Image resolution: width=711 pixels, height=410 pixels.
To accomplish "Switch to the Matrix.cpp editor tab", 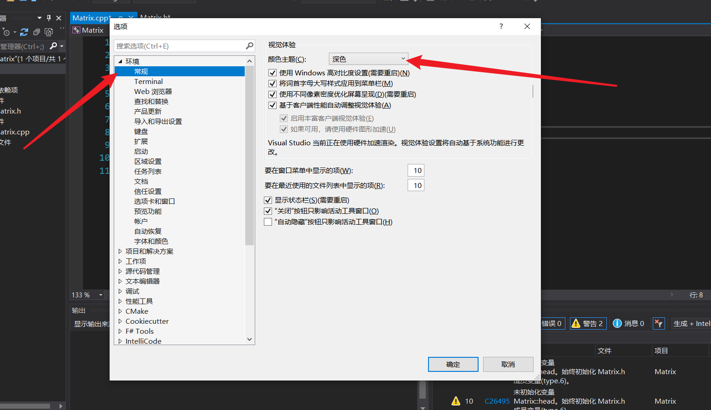I will [x=91, y=18].
